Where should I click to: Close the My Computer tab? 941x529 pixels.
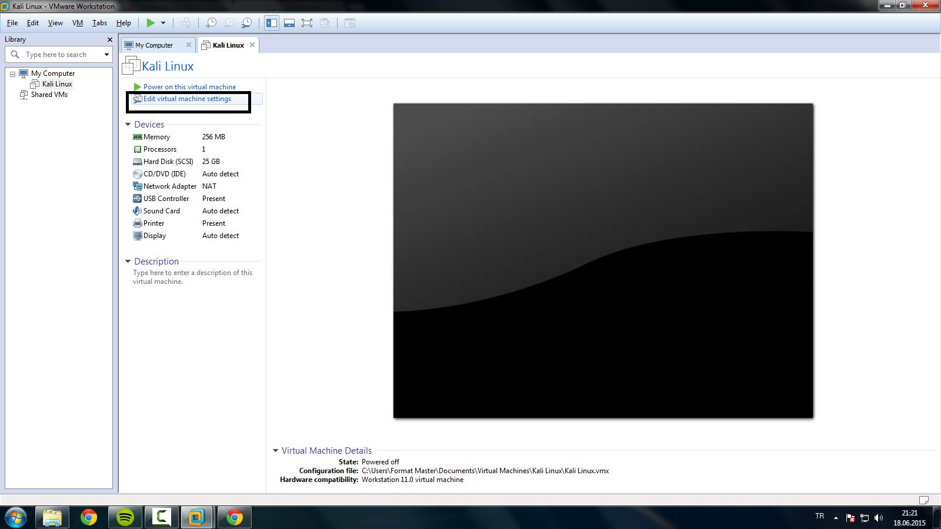click(x=189, y=45)
